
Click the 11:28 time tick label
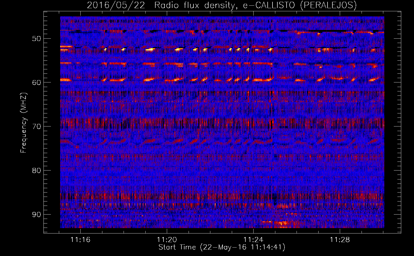pyautogui.click(x=340, y=240)
